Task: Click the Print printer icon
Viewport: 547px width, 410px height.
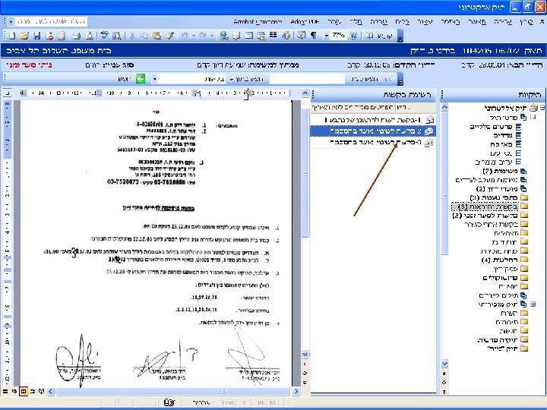Action: (x=77, y=36)
